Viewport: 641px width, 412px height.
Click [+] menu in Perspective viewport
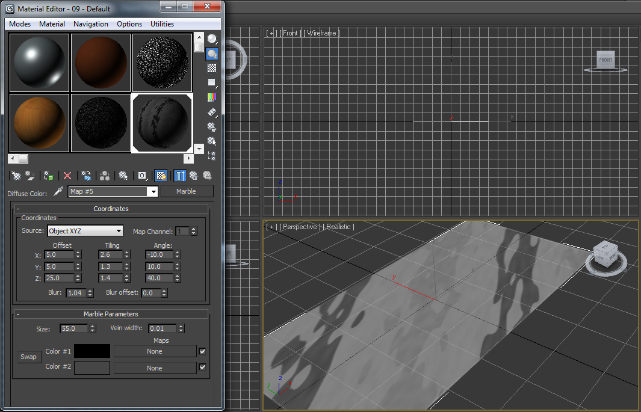271,227
